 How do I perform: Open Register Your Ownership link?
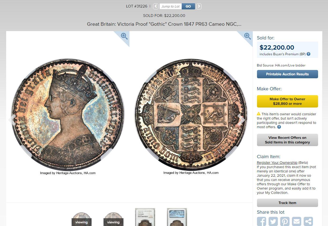[277, 163]
